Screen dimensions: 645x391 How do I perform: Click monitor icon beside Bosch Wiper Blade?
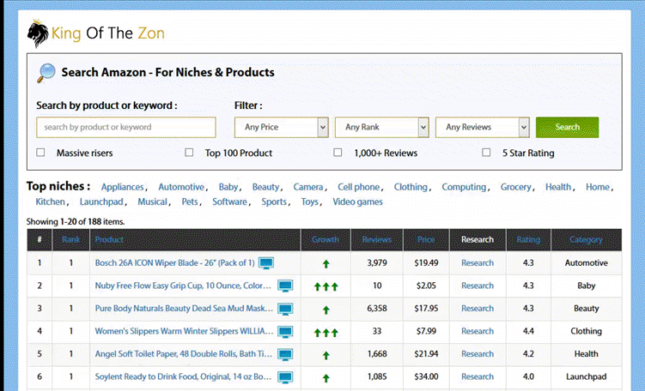pyautogui.click(x=266, y=262)
